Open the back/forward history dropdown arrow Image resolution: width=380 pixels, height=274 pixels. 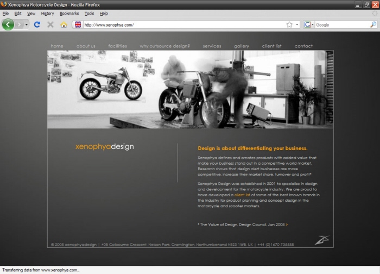26,24
